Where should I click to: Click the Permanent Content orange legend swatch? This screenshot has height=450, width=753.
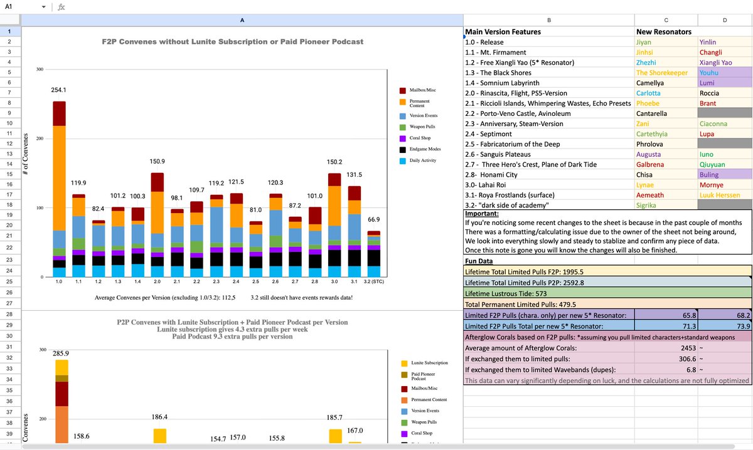click(x=402, y=102)
